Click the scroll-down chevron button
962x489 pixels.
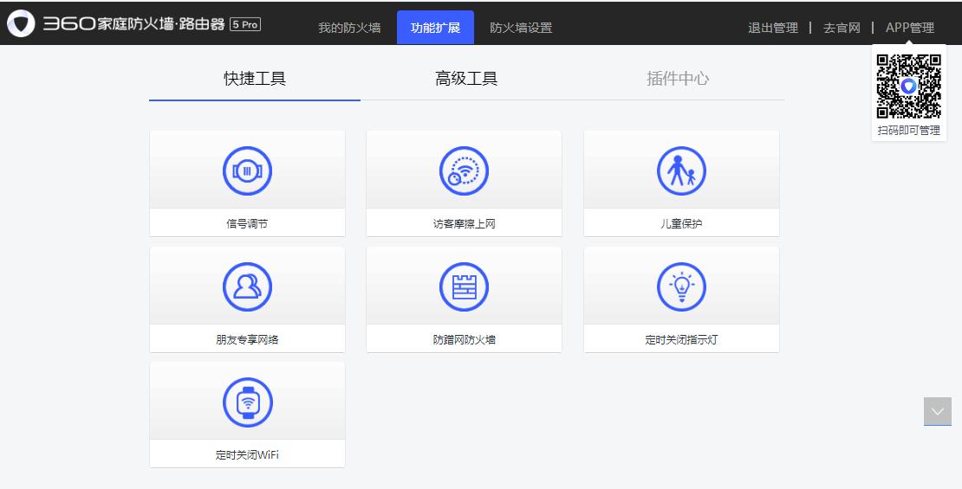pyautogui.click(x=938, y=411)
